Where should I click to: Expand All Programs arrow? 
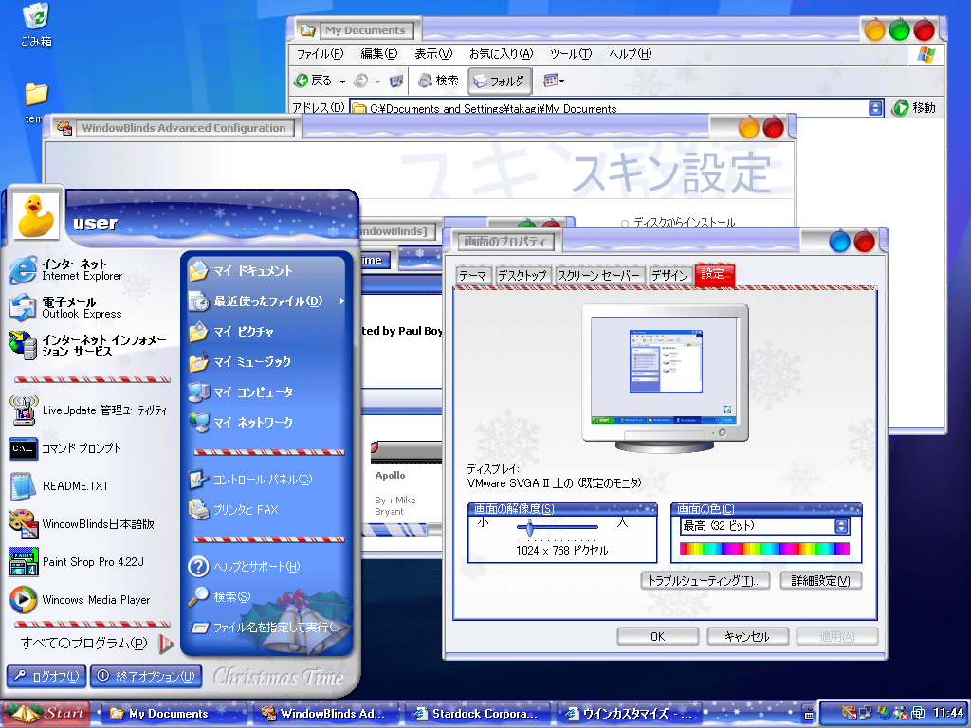point(165,644)
